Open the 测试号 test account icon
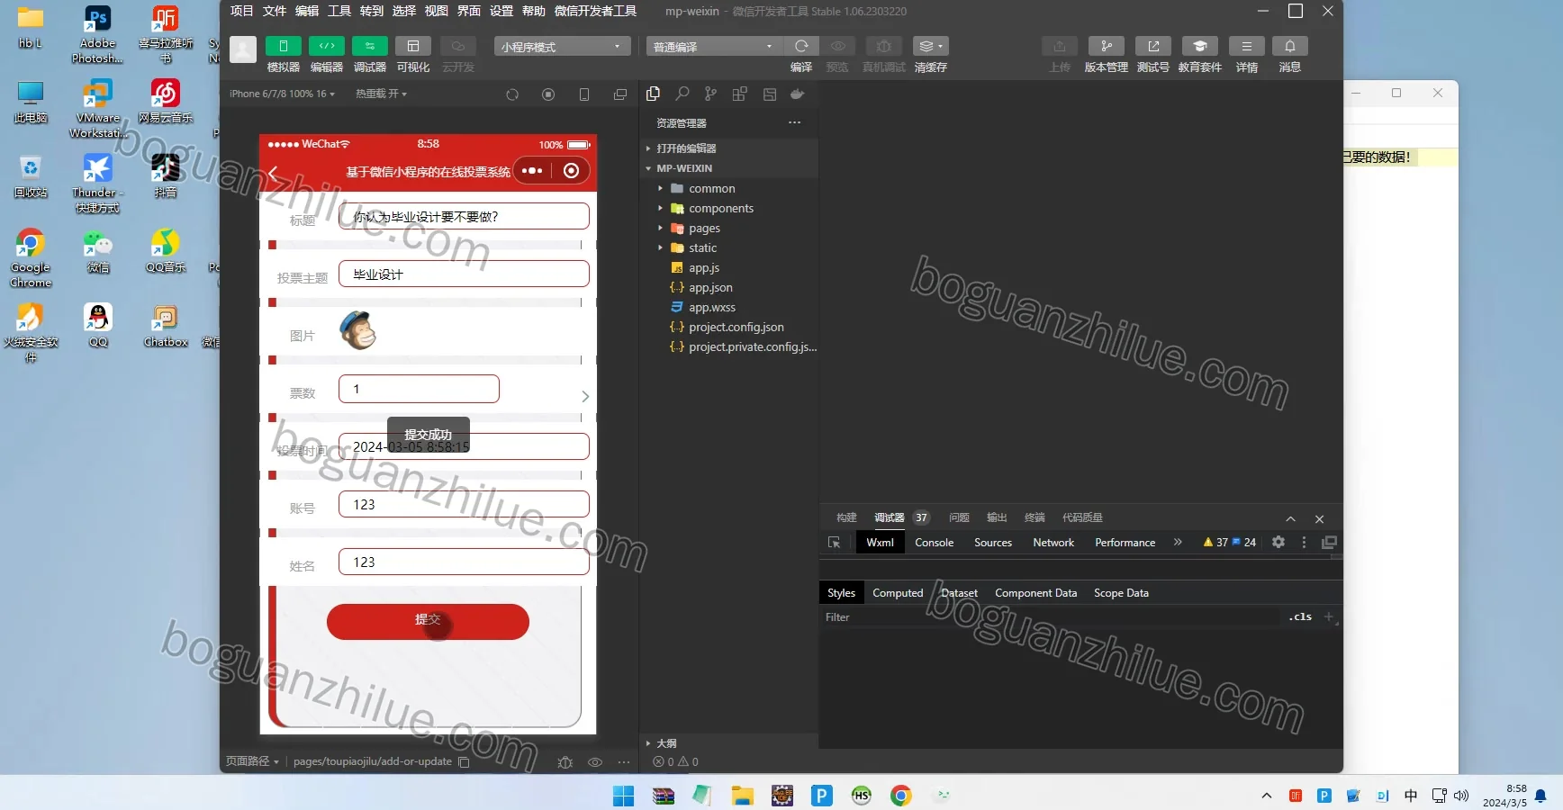 (1152, 46)
